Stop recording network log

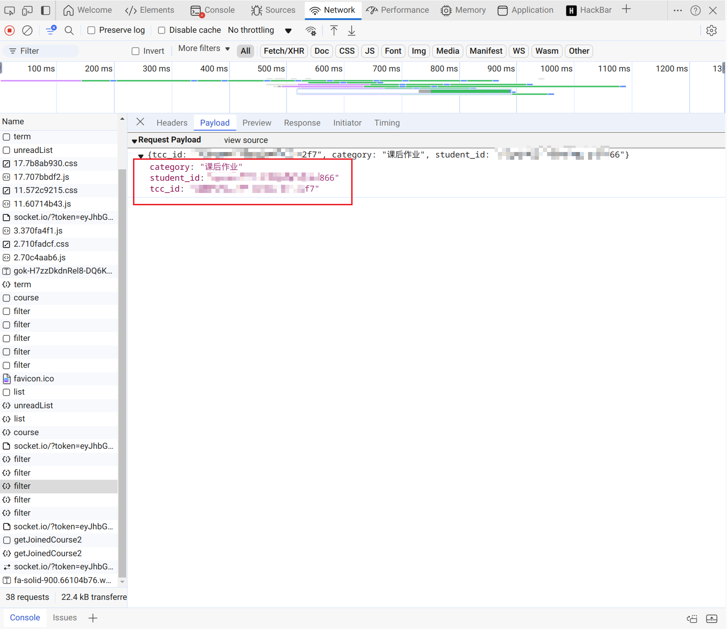coord(10,30)
